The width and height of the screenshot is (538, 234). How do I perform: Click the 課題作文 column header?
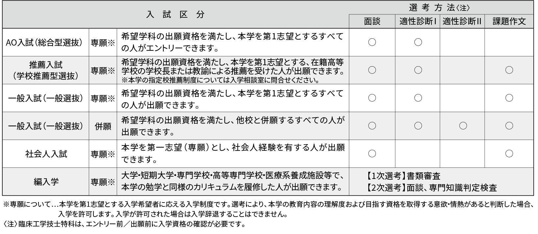point(509,22)
